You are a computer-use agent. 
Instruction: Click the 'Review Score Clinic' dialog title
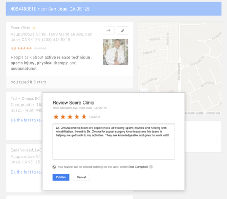click(x=73, y=103)
